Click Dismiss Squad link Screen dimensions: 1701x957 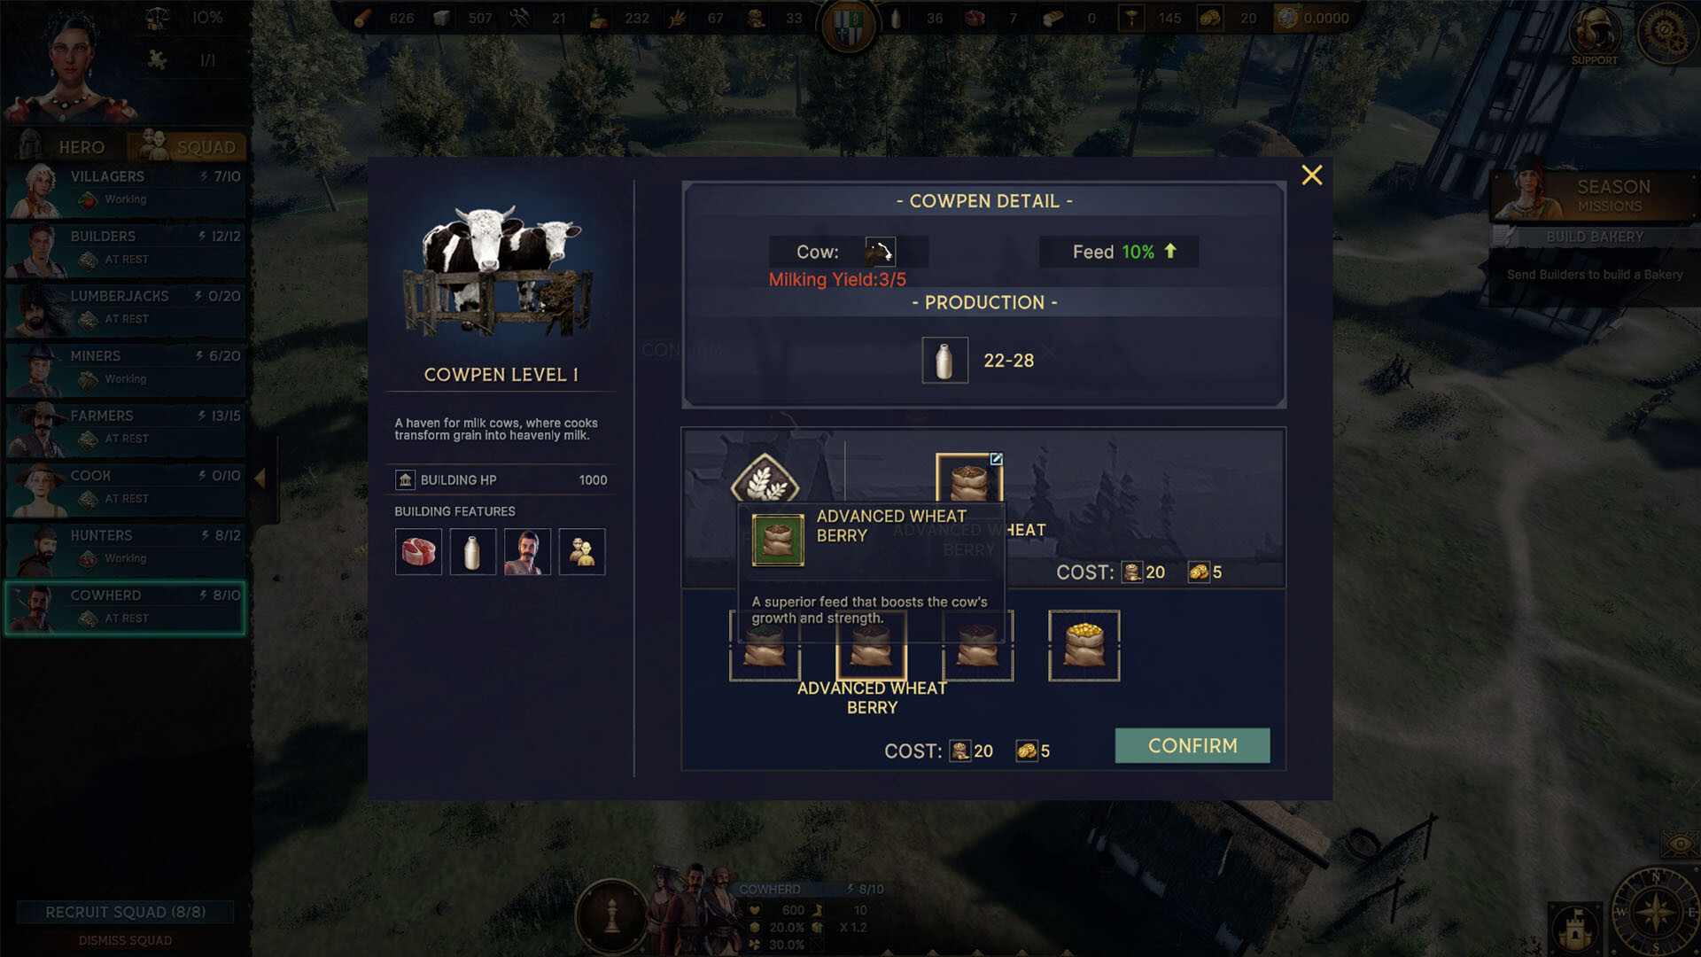click(125, 940)
